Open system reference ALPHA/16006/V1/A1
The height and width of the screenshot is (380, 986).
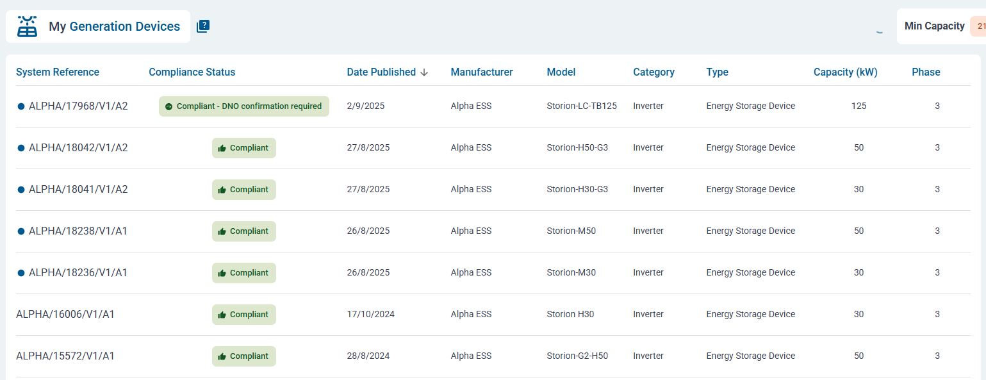tap(65, 315)
